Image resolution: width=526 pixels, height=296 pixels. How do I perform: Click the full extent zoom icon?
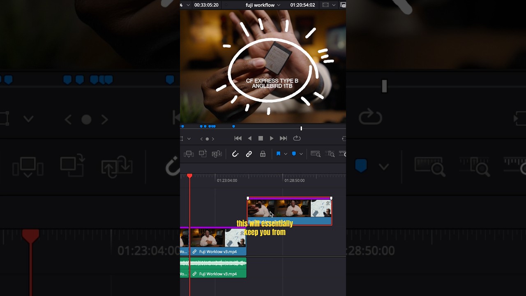[x=316, y=154]
